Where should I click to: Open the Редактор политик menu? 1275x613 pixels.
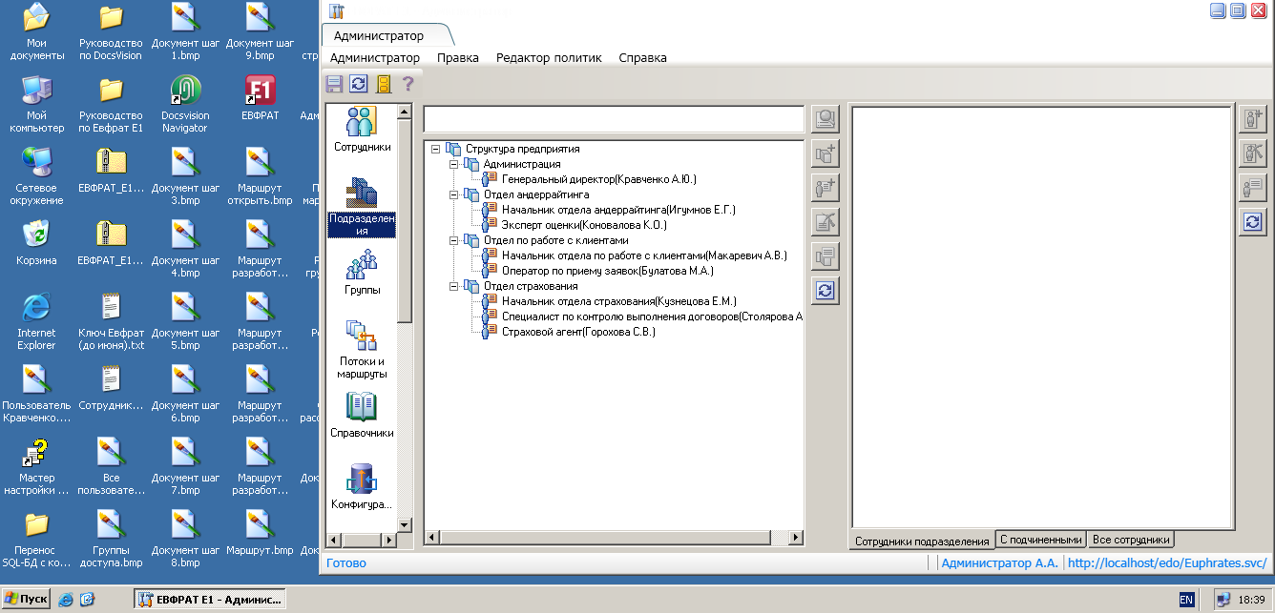(x=549, y=57)
